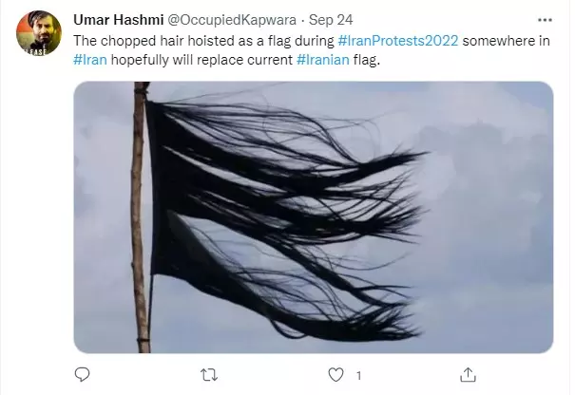Open the #Iranian hashtag link

(323, 60)
